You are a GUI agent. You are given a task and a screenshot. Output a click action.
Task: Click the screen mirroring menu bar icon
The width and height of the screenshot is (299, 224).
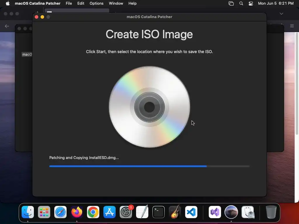231,3
